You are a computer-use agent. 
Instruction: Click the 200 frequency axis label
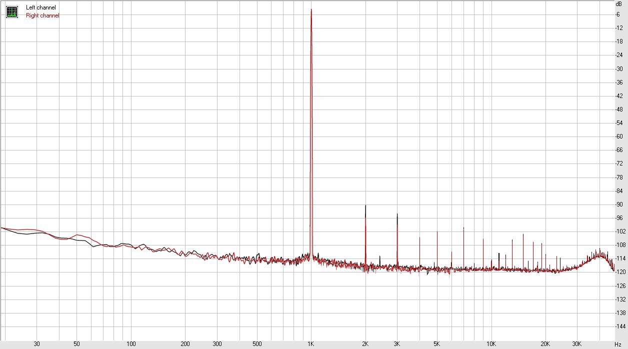click(185, 344)
